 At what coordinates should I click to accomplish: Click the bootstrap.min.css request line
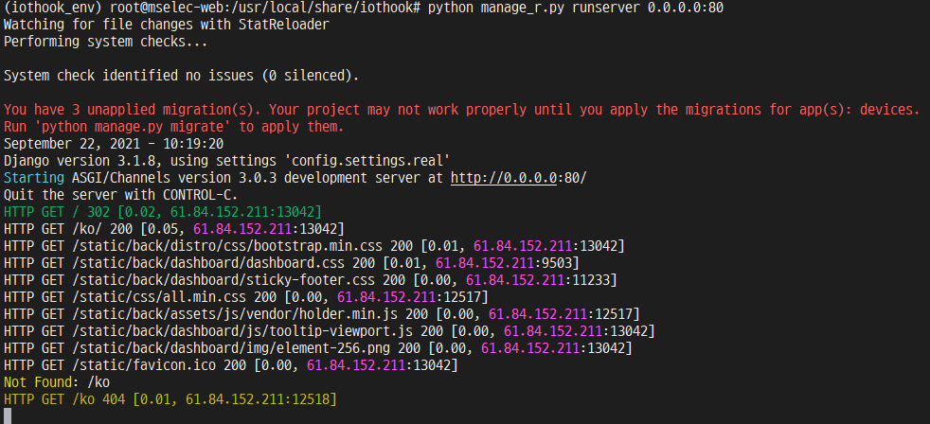pyautogui.click(x=313, y=246)
